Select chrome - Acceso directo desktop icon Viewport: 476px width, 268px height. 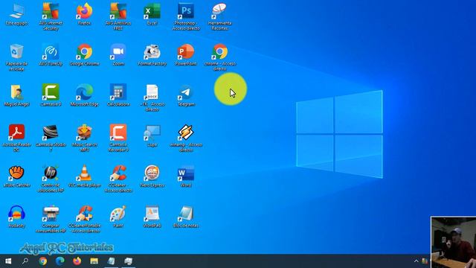[220, 57]
